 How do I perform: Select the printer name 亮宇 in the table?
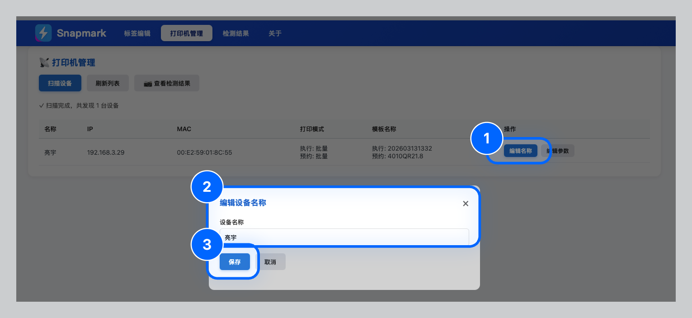[x=50, y=152]
